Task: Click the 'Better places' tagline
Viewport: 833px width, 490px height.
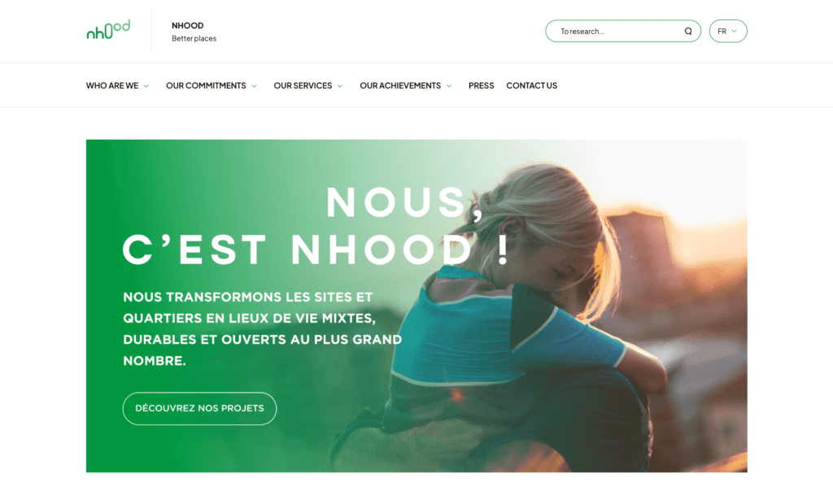Action: coord(194,38)
